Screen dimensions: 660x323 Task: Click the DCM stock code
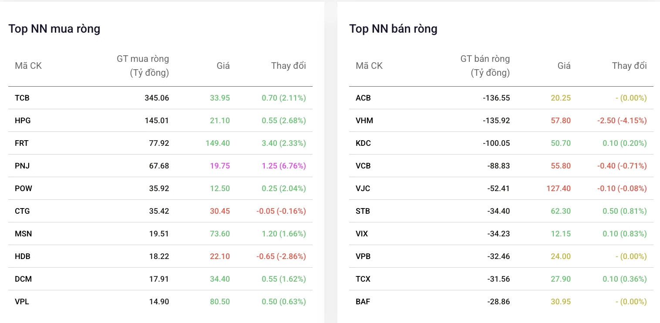point(24,279)
